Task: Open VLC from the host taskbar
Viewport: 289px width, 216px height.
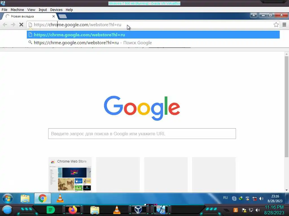Action: [117, 210]
